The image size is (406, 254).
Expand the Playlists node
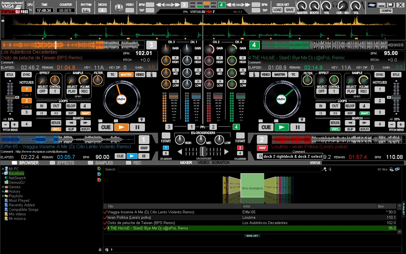(2, 196)
